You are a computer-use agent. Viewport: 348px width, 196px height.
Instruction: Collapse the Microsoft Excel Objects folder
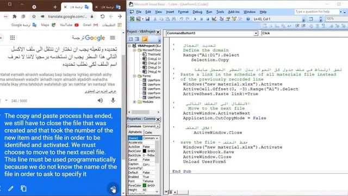point(134,50)
